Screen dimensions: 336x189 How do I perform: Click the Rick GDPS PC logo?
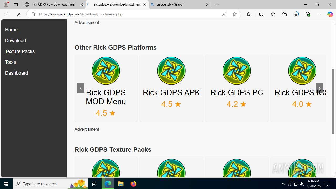click(237, 71)
